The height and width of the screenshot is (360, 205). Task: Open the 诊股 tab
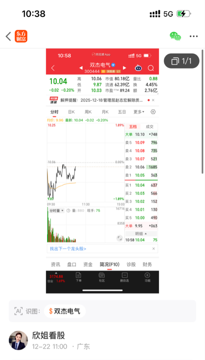(x=131, y=264)
